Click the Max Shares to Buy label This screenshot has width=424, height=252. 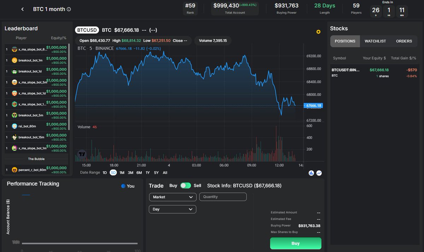click(x=284, y=232)
